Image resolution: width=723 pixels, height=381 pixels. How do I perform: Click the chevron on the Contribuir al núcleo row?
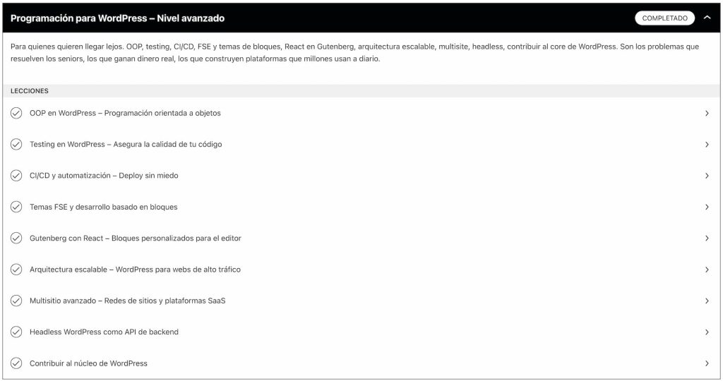click(x=707, y=363)
